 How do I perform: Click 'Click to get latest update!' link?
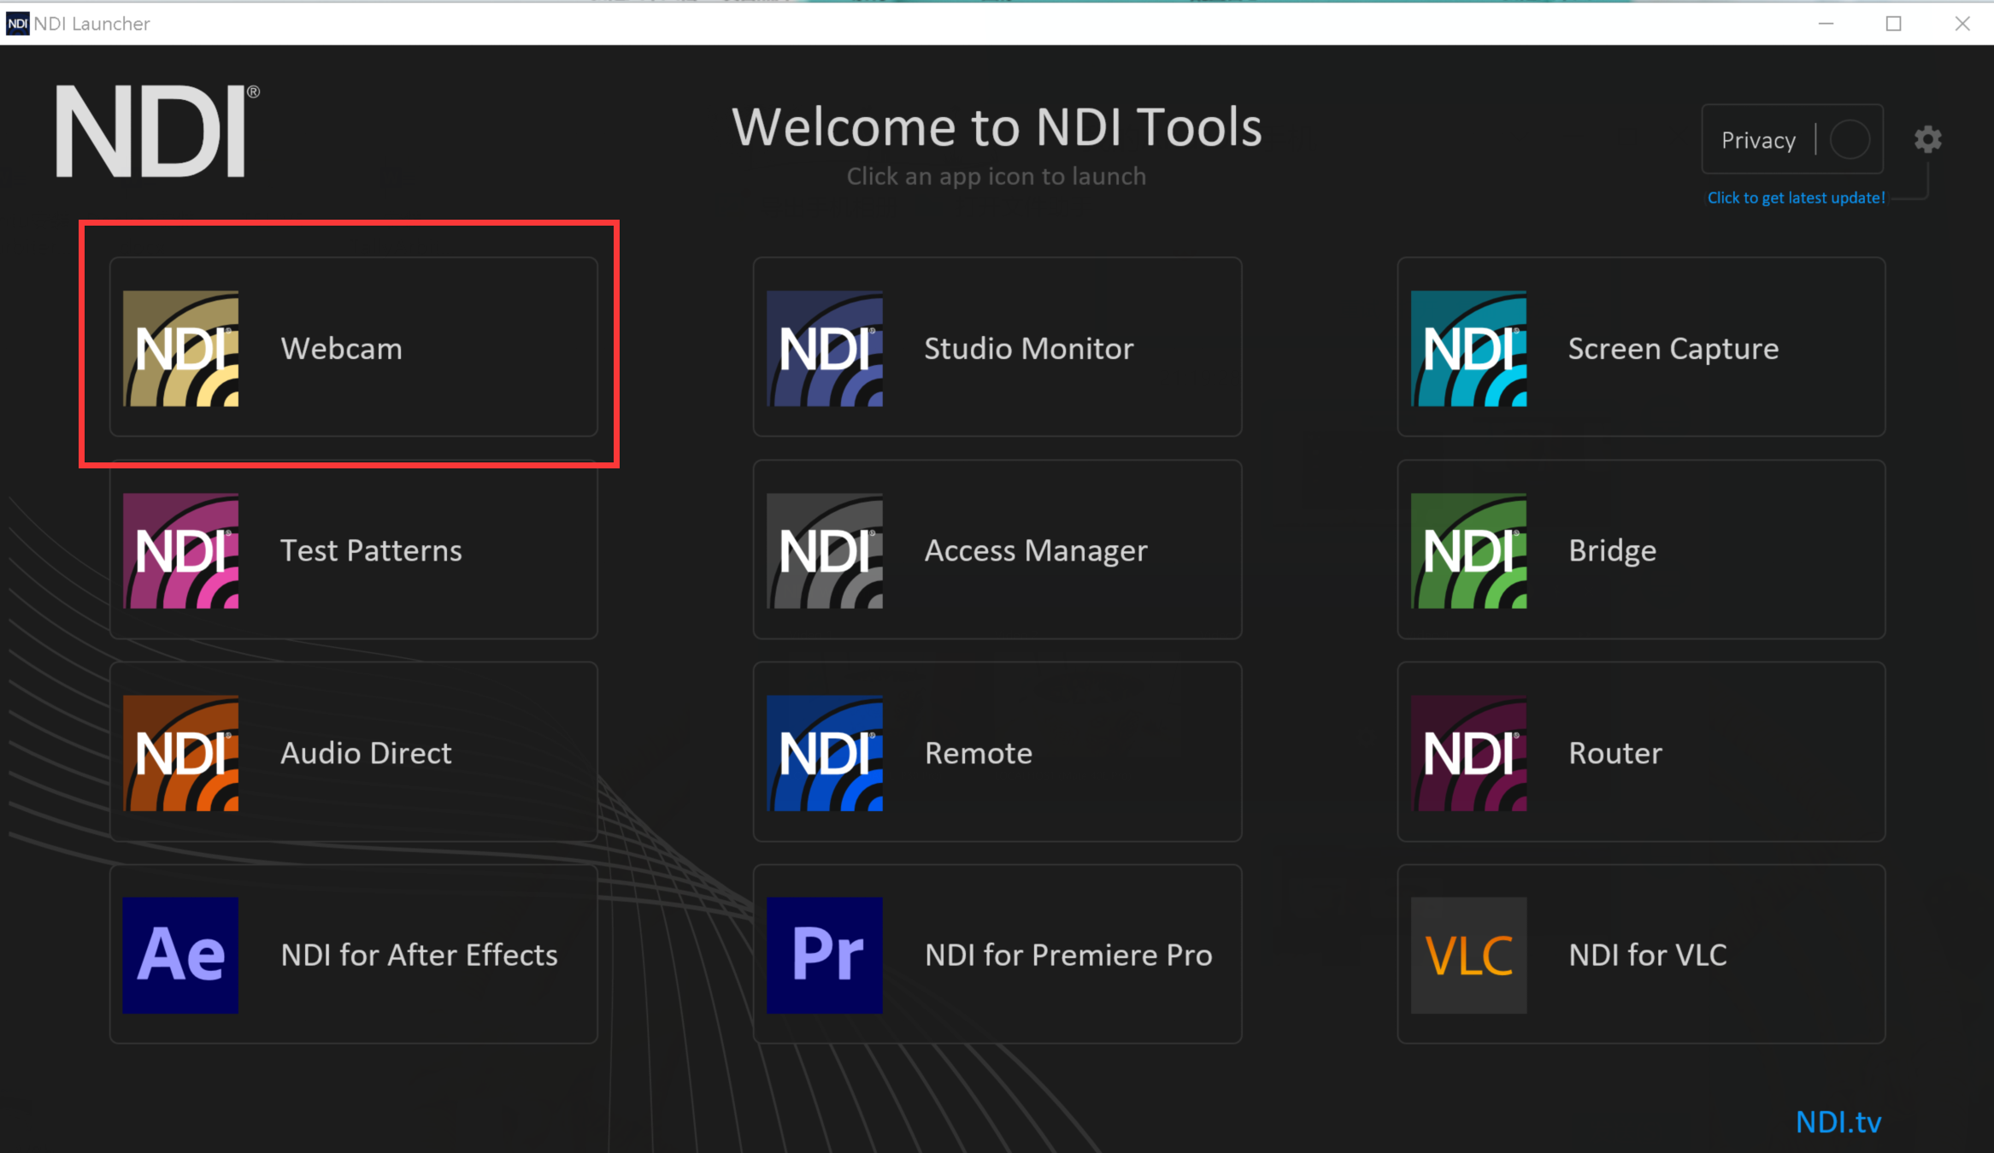pos(1796,197)
